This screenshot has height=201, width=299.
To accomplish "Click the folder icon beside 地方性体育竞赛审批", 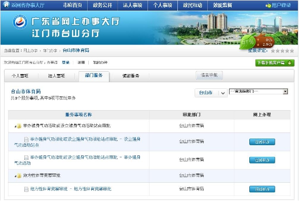I will click(19, 176).
